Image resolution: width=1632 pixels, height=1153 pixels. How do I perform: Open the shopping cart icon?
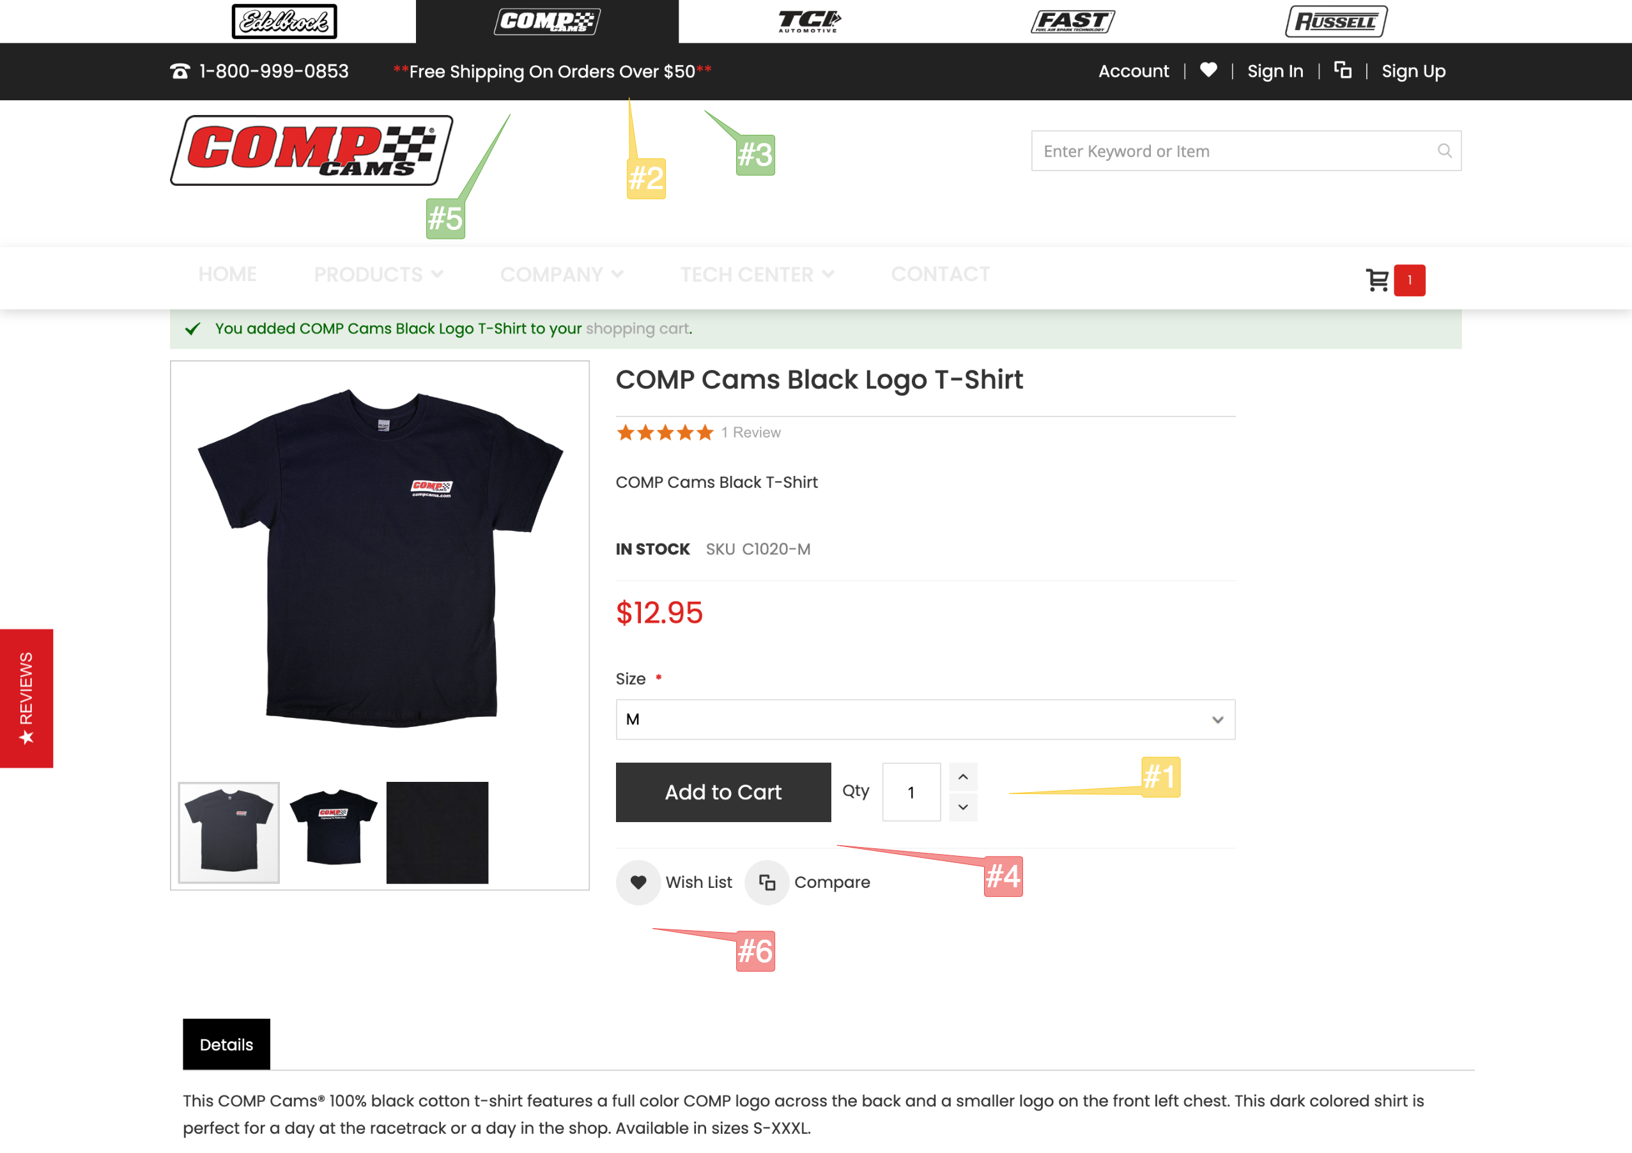pos(1377,280)
